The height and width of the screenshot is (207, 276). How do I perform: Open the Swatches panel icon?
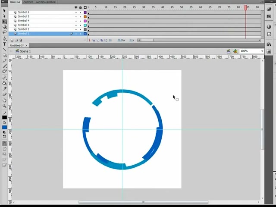[x=269, y=16]
